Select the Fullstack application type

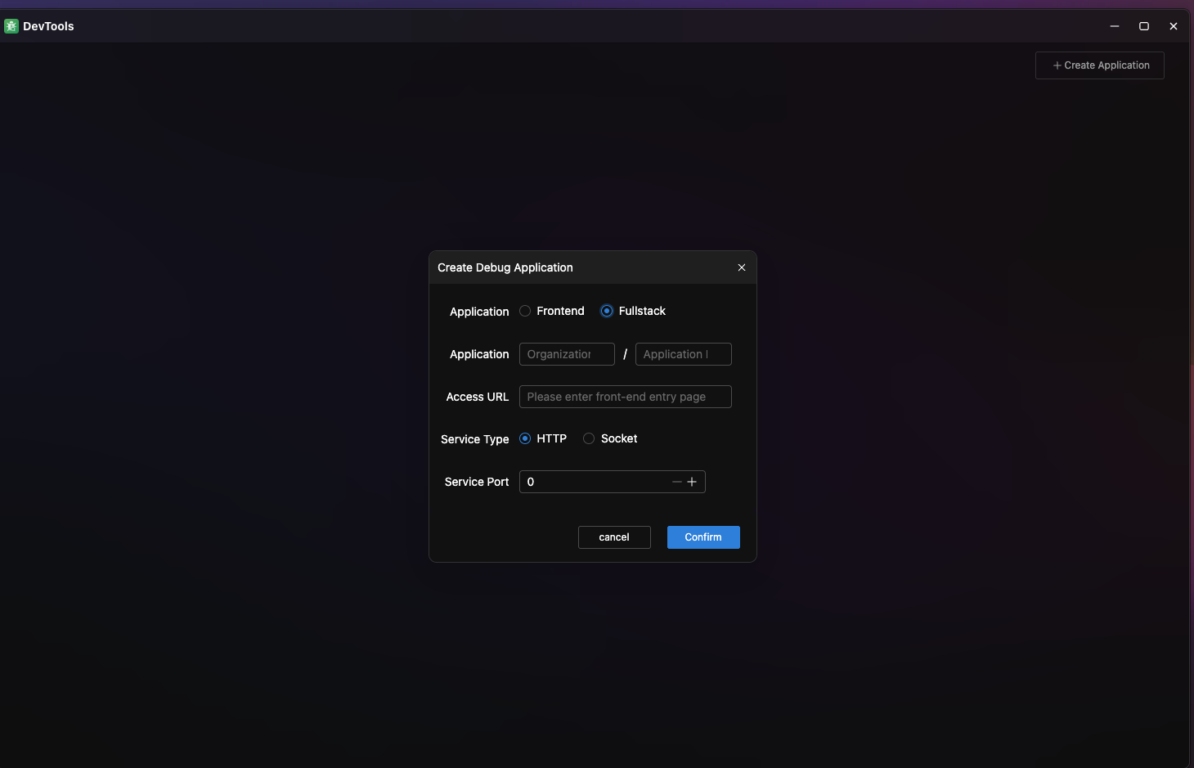point(606,311)
